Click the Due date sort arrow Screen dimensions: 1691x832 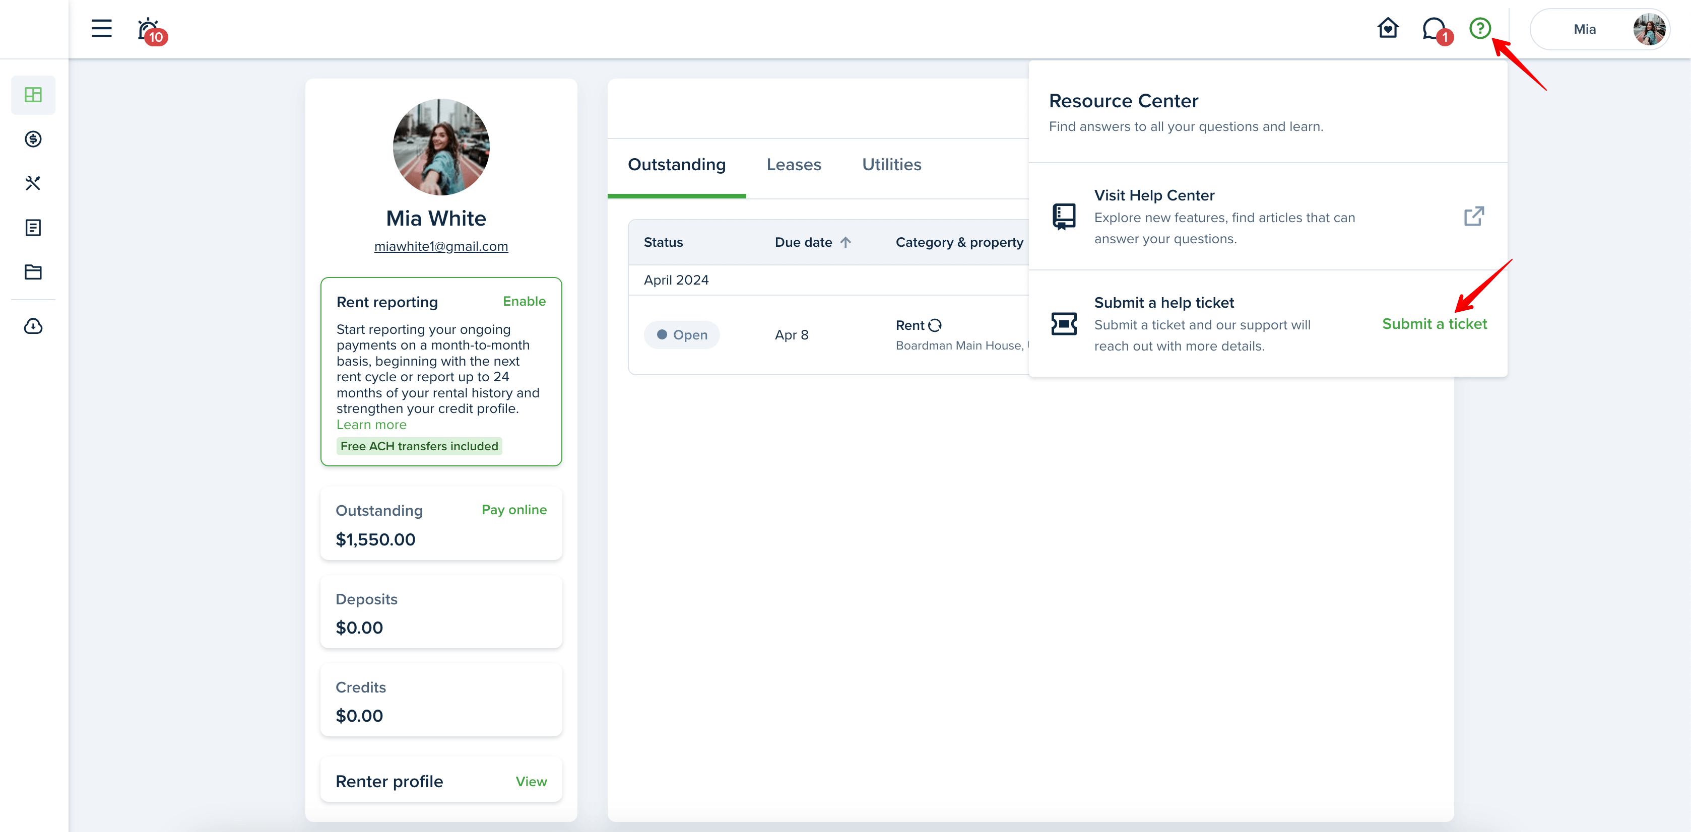coord(845,242)
